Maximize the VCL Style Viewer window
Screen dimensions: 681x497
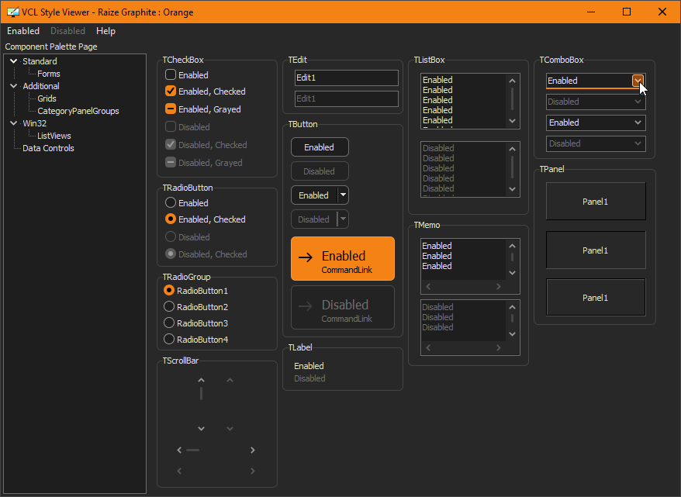(626, 12)
